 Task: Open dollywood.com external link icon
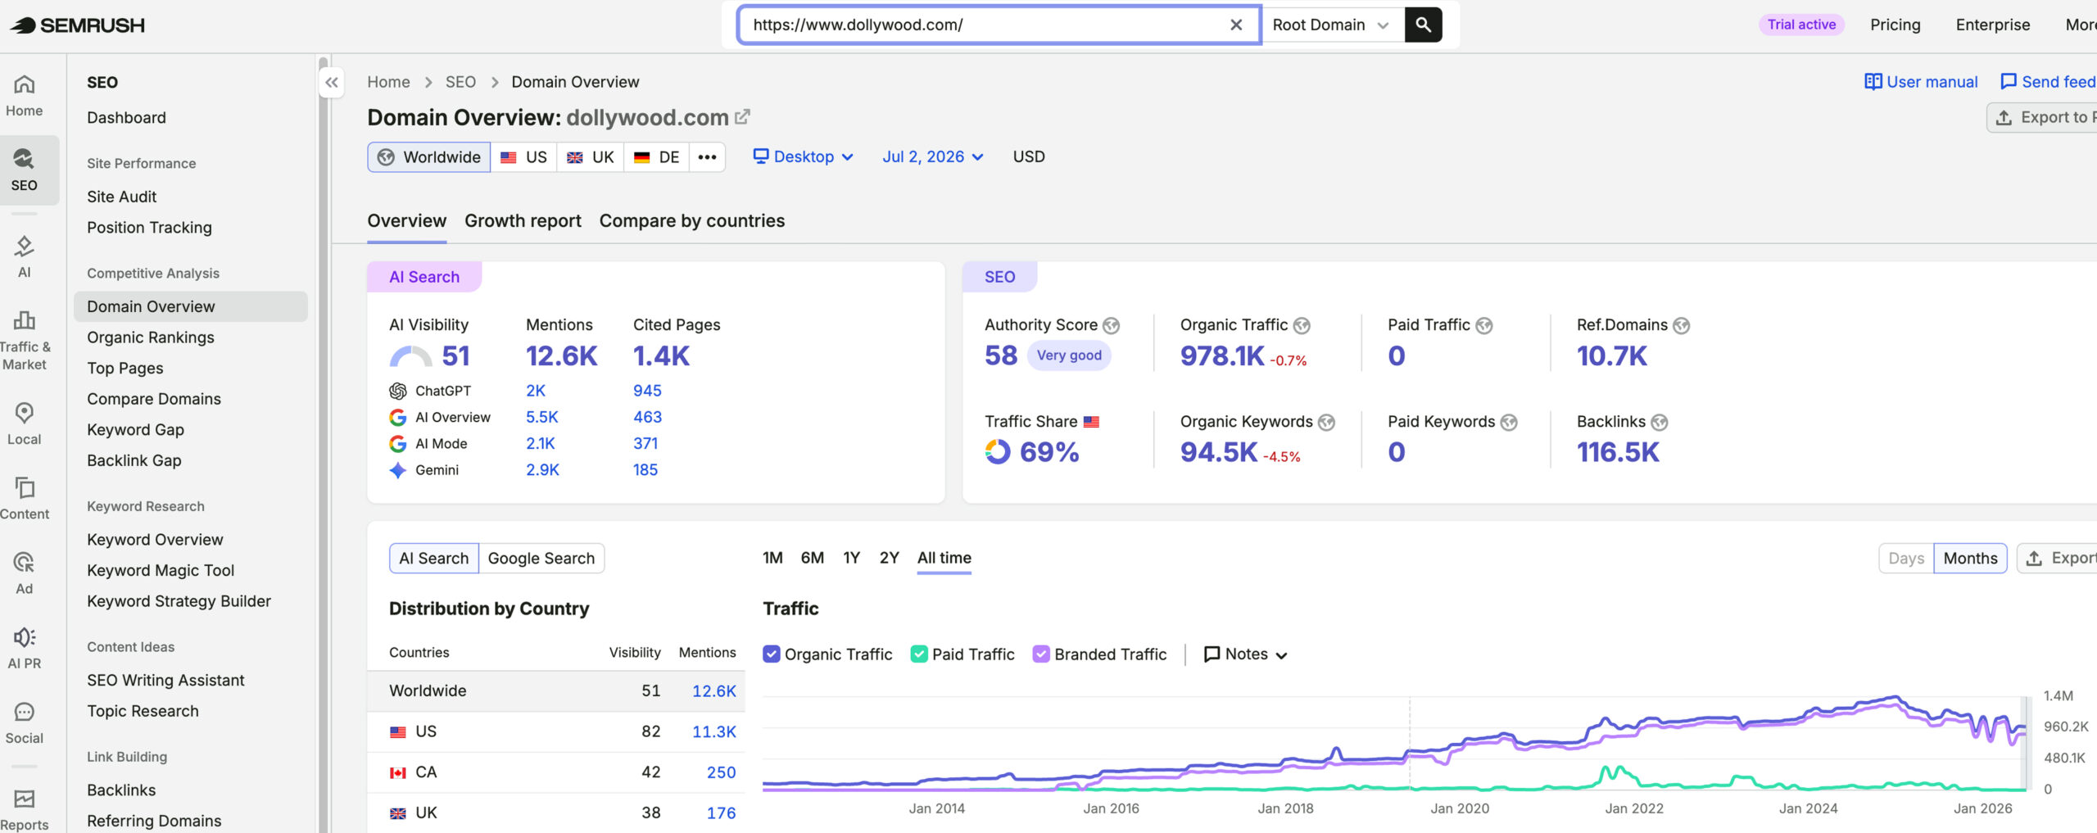pos(742,117)
